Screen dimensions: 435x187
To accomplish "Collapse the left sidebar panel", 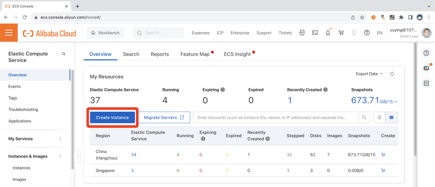I will pyautogui.click(x=77, y=156).
